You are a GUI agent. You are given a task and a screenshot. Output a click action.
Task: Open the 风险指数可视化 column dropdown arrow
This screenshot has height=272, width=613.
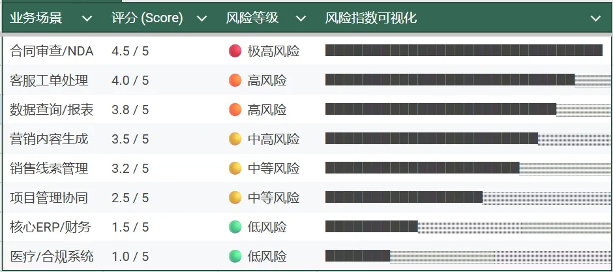(x=595, y=19)
